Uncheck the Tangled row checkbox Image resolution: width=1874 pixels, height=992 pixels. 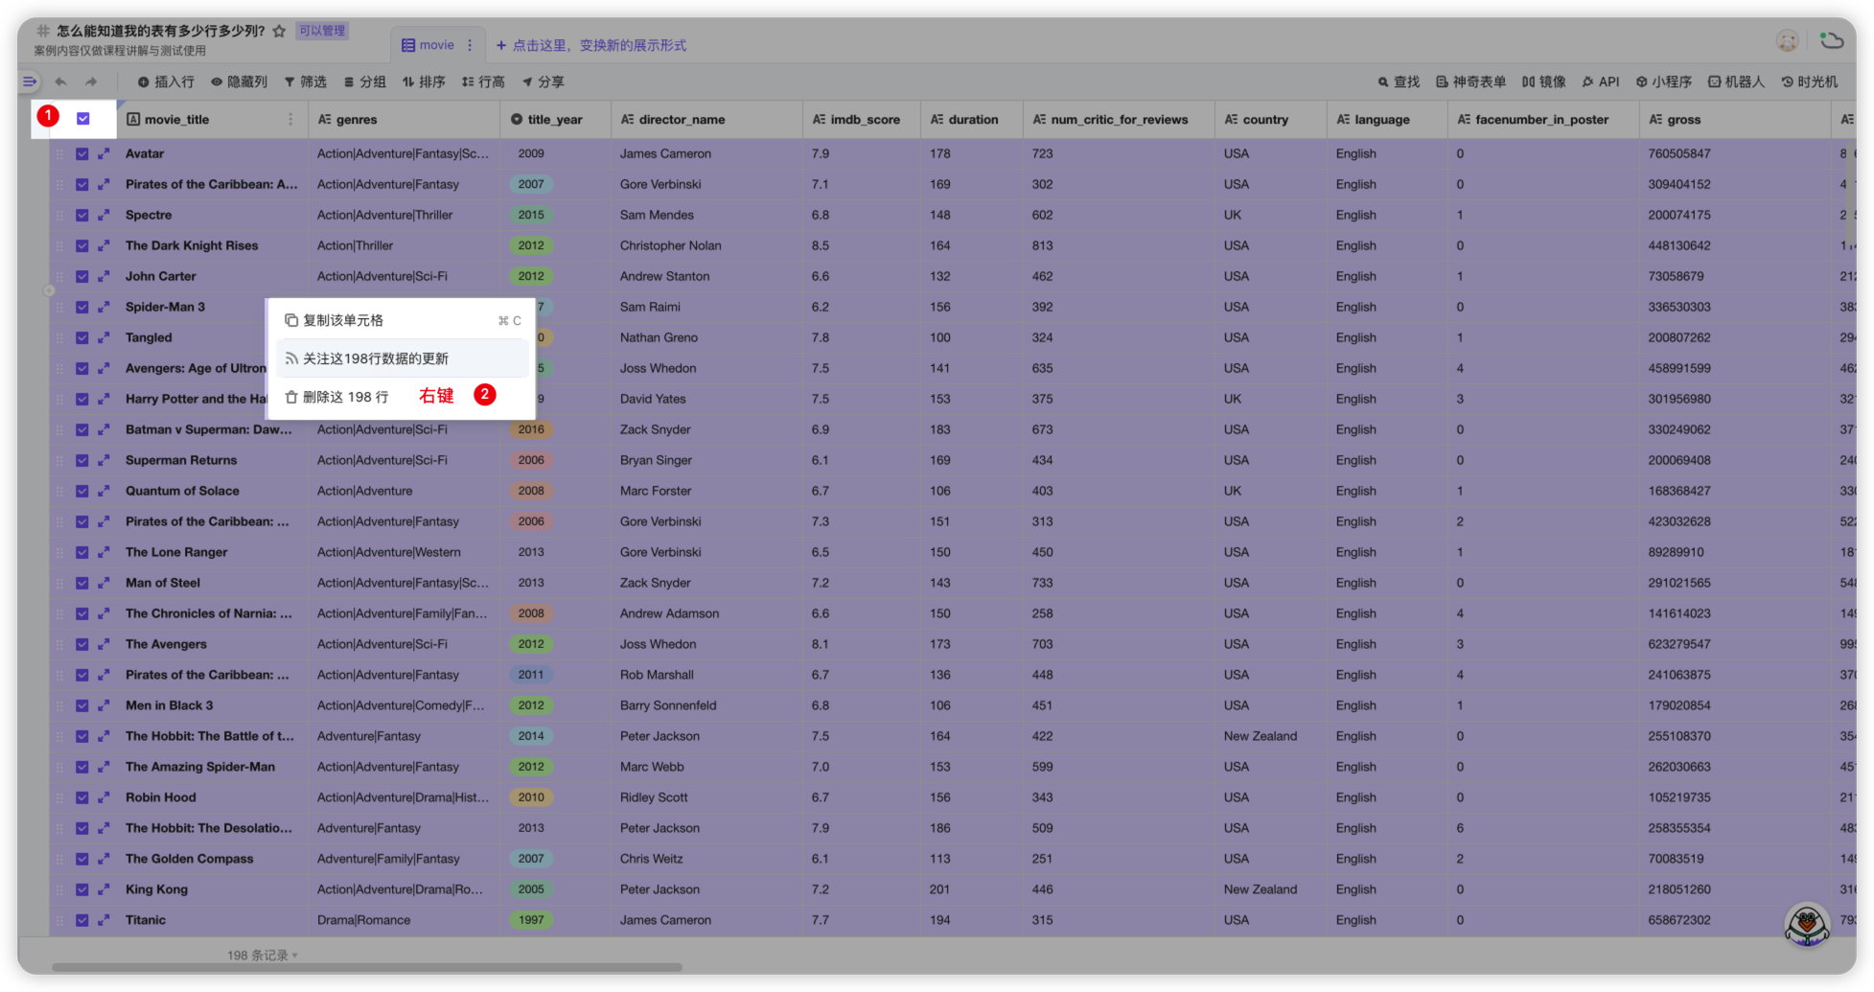point(82,337)
